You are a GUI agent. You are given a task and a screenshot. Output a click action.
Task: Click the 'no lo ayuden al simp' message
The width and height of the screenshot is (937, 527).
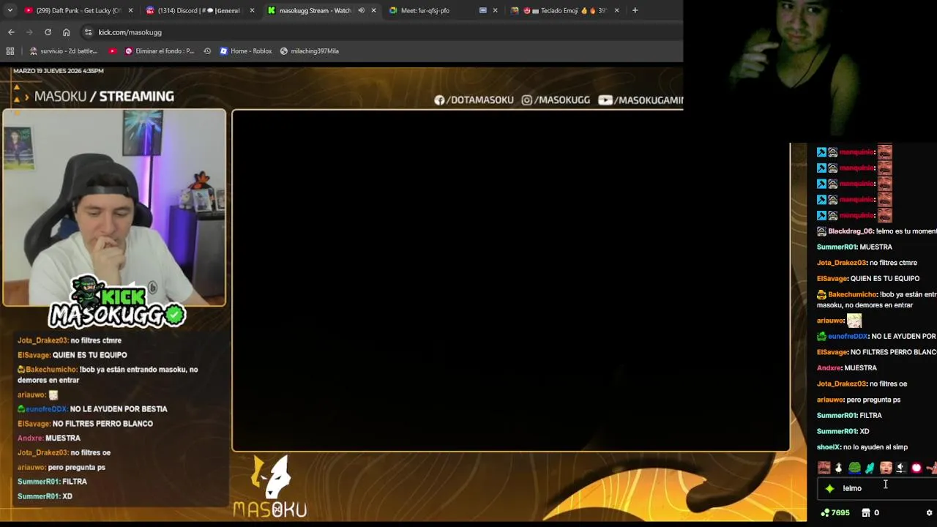pyautogui.click(x=876, y=447)
